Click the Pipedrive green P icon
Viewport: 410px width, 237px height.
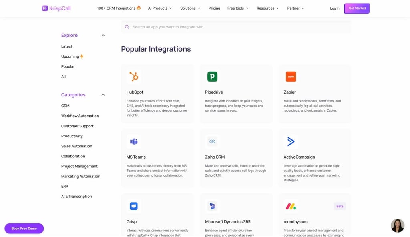[212, 76]
